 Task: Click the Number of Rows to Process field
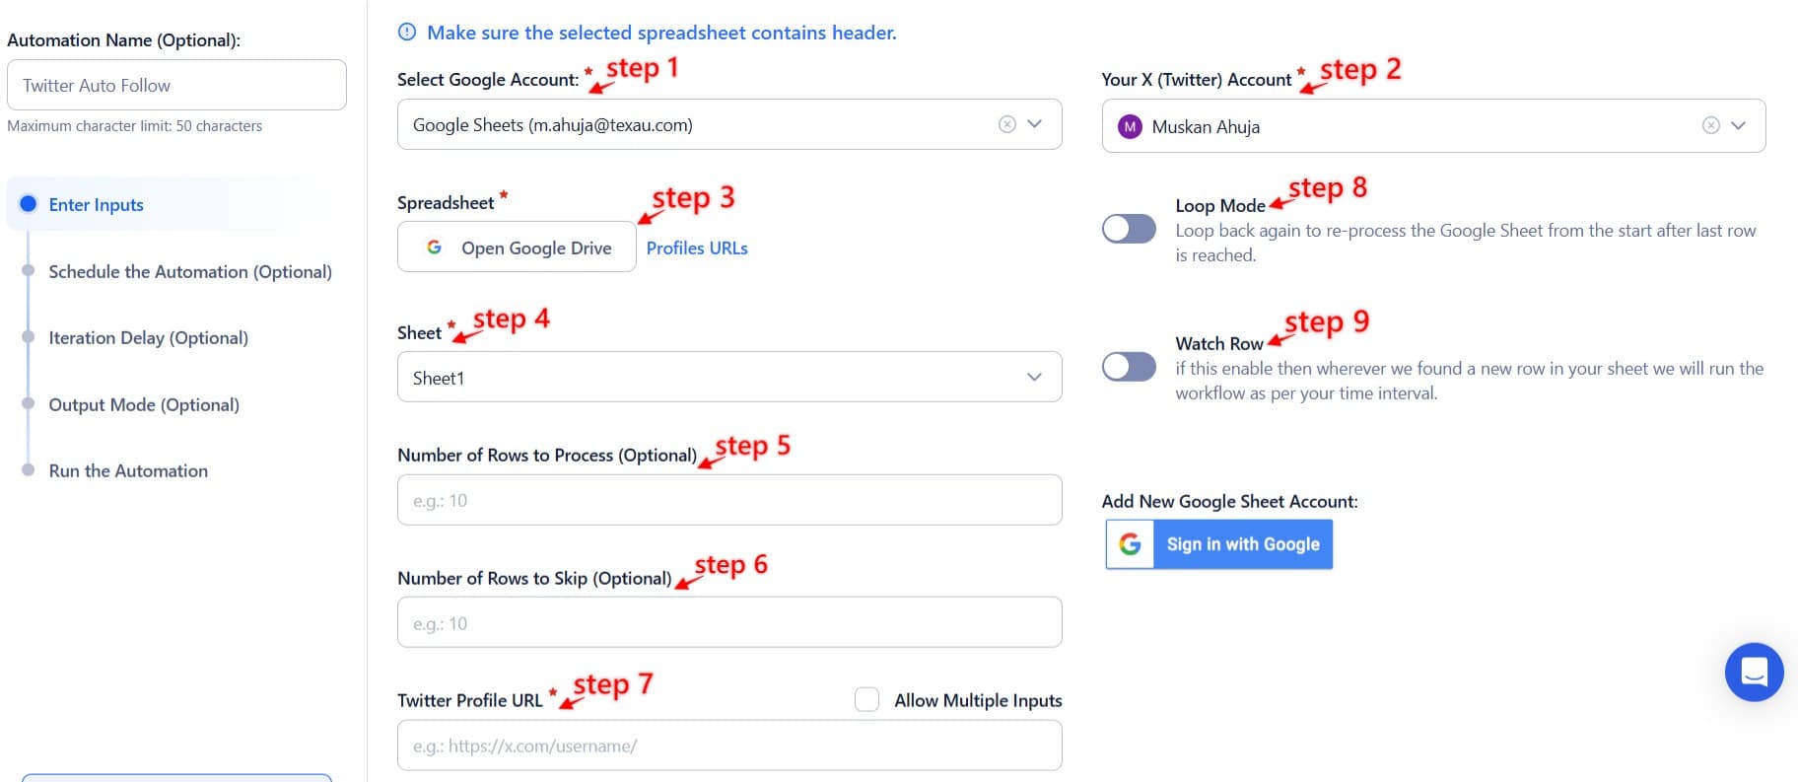point(728,501)
